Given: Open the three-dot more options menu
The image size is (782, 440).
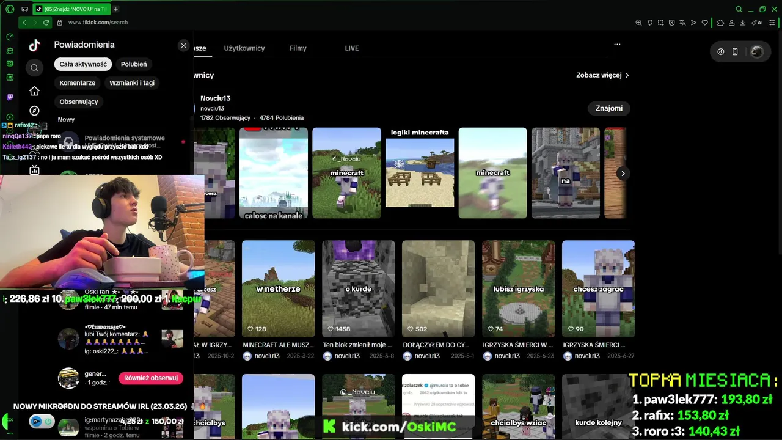Looking at the screenshot, I should click(x=617, y=44).
